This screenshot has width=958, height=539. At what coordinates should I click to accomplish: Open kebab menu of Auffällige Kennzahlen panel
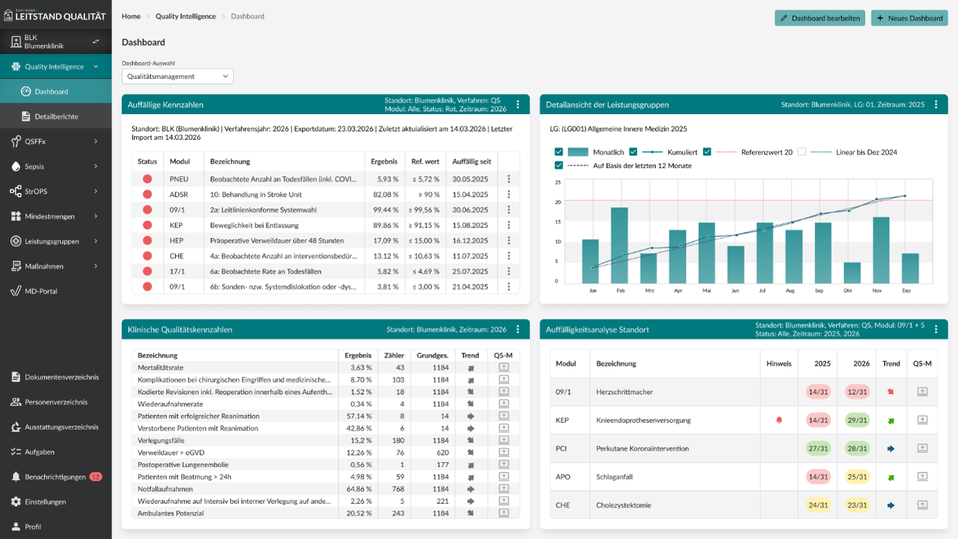(518, 105)
